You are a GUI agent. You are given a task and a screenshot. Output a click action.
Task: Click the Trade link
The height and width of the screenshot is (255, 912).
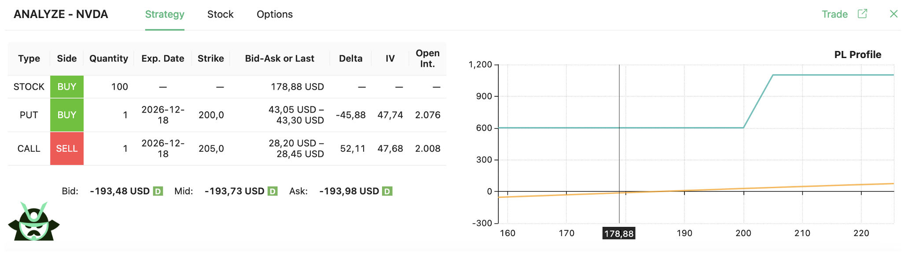pos(834,15)
